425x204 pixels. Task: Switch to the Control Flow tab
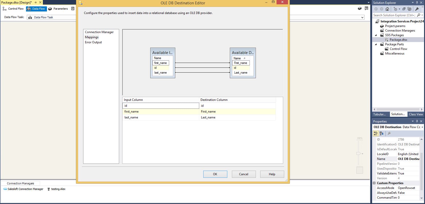tap(13, 9)
